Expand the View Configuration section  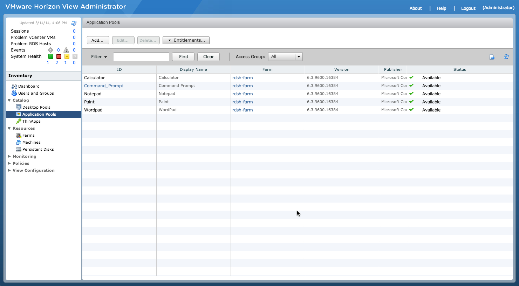(x=9, y=170)
